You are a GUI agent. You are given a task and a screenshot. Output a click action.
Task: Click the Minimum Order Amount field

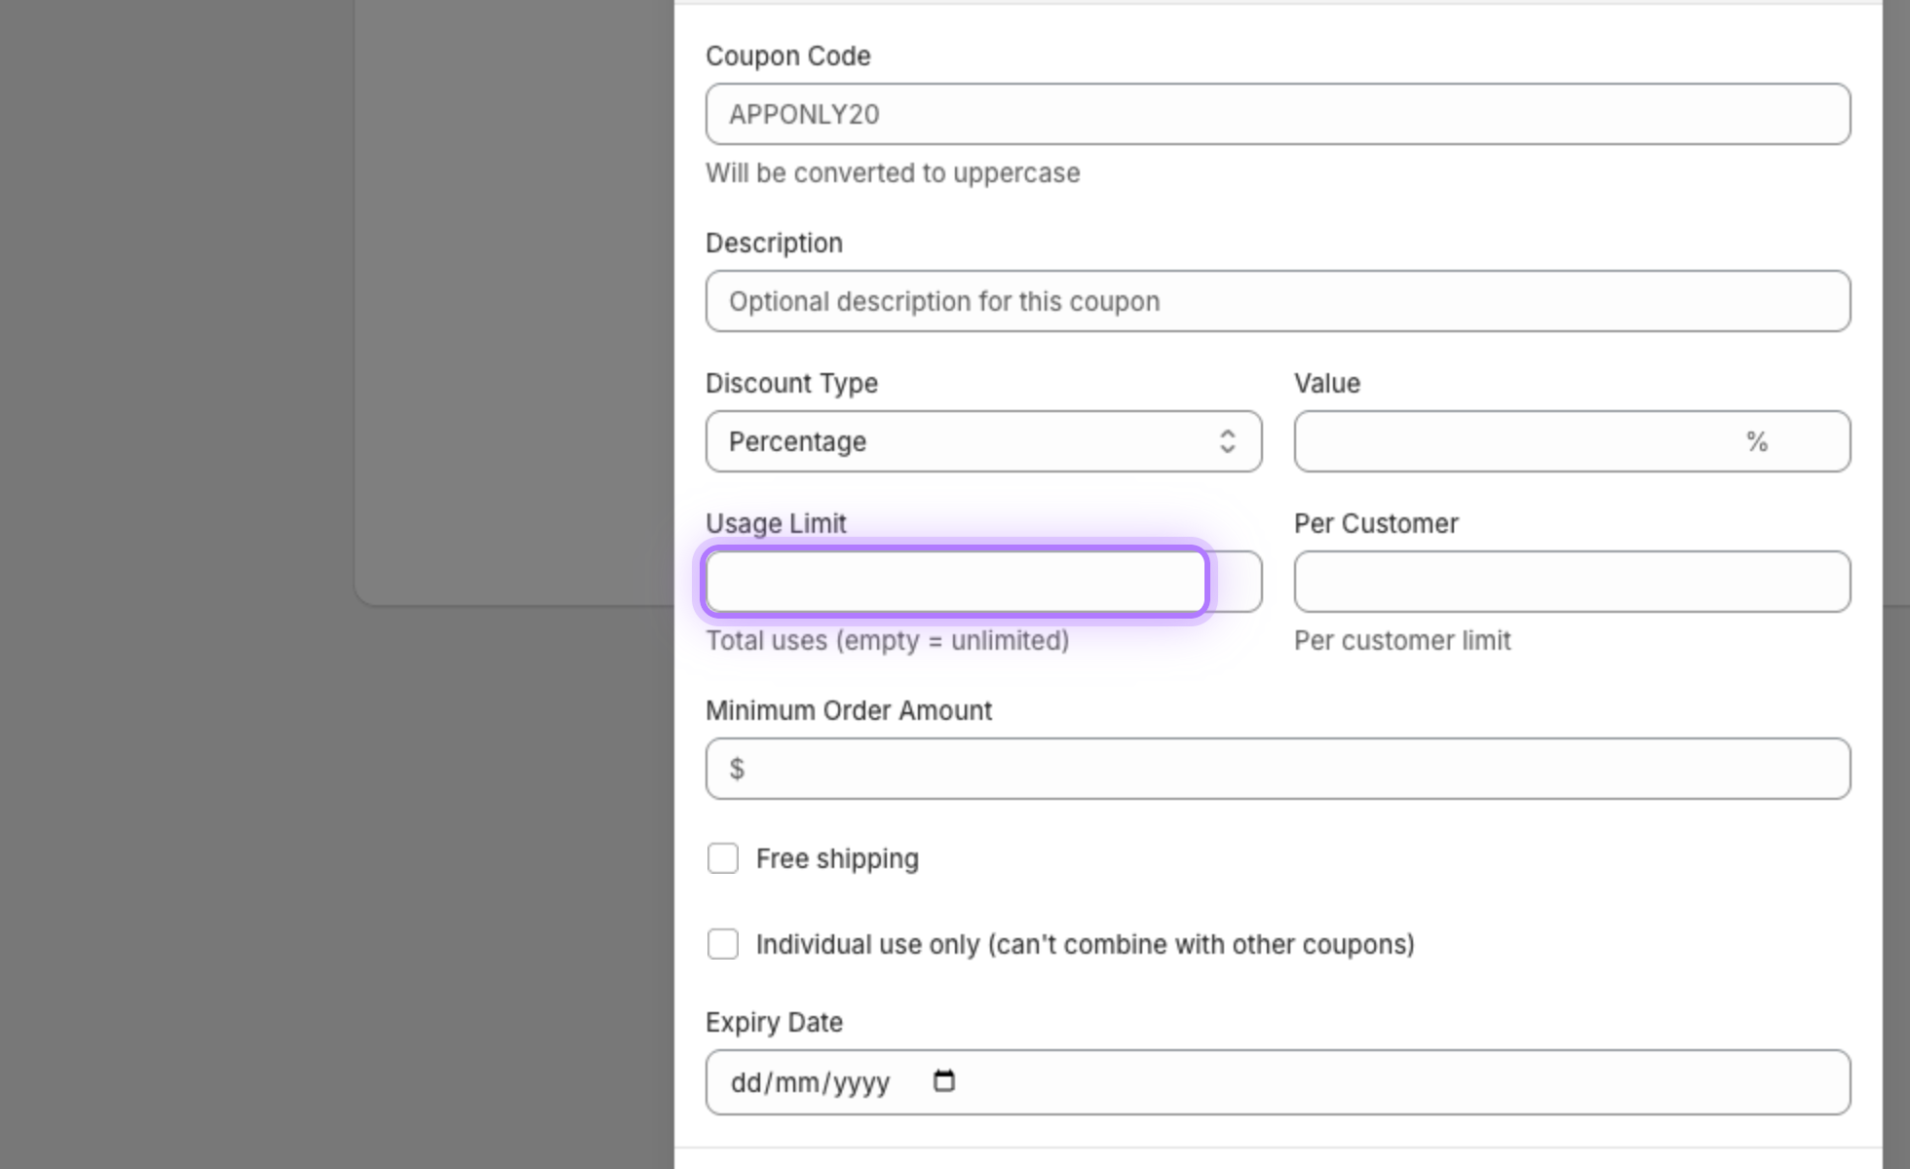1278,769
